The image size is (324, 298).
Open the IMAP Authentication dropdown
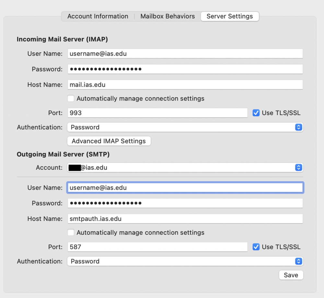pos(185,127)
